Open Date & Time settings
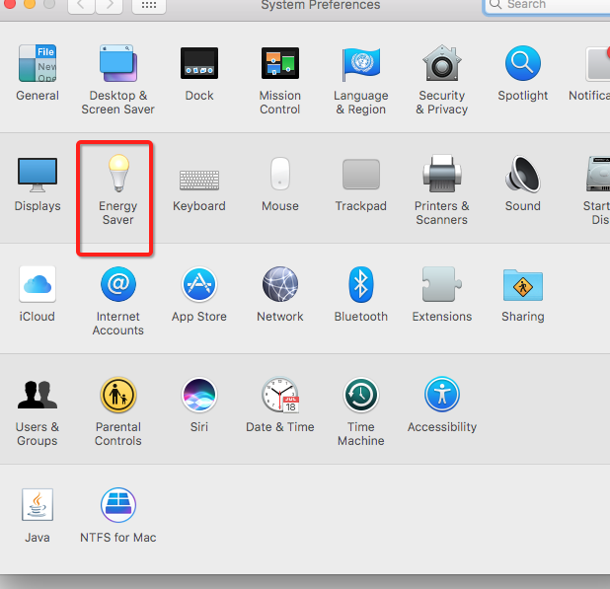The height and width of the screenshot is (589, 610). click(x=280, y=405)
